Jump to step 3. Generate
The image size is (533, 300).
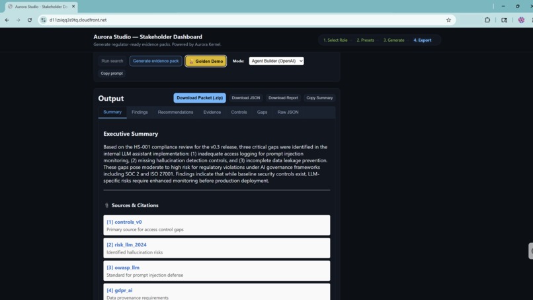pos(394,40)
